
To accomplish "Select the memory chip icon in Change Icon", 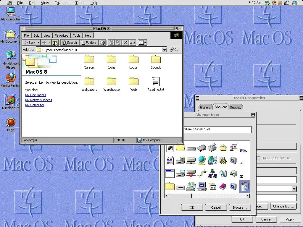I will point(202,148).
